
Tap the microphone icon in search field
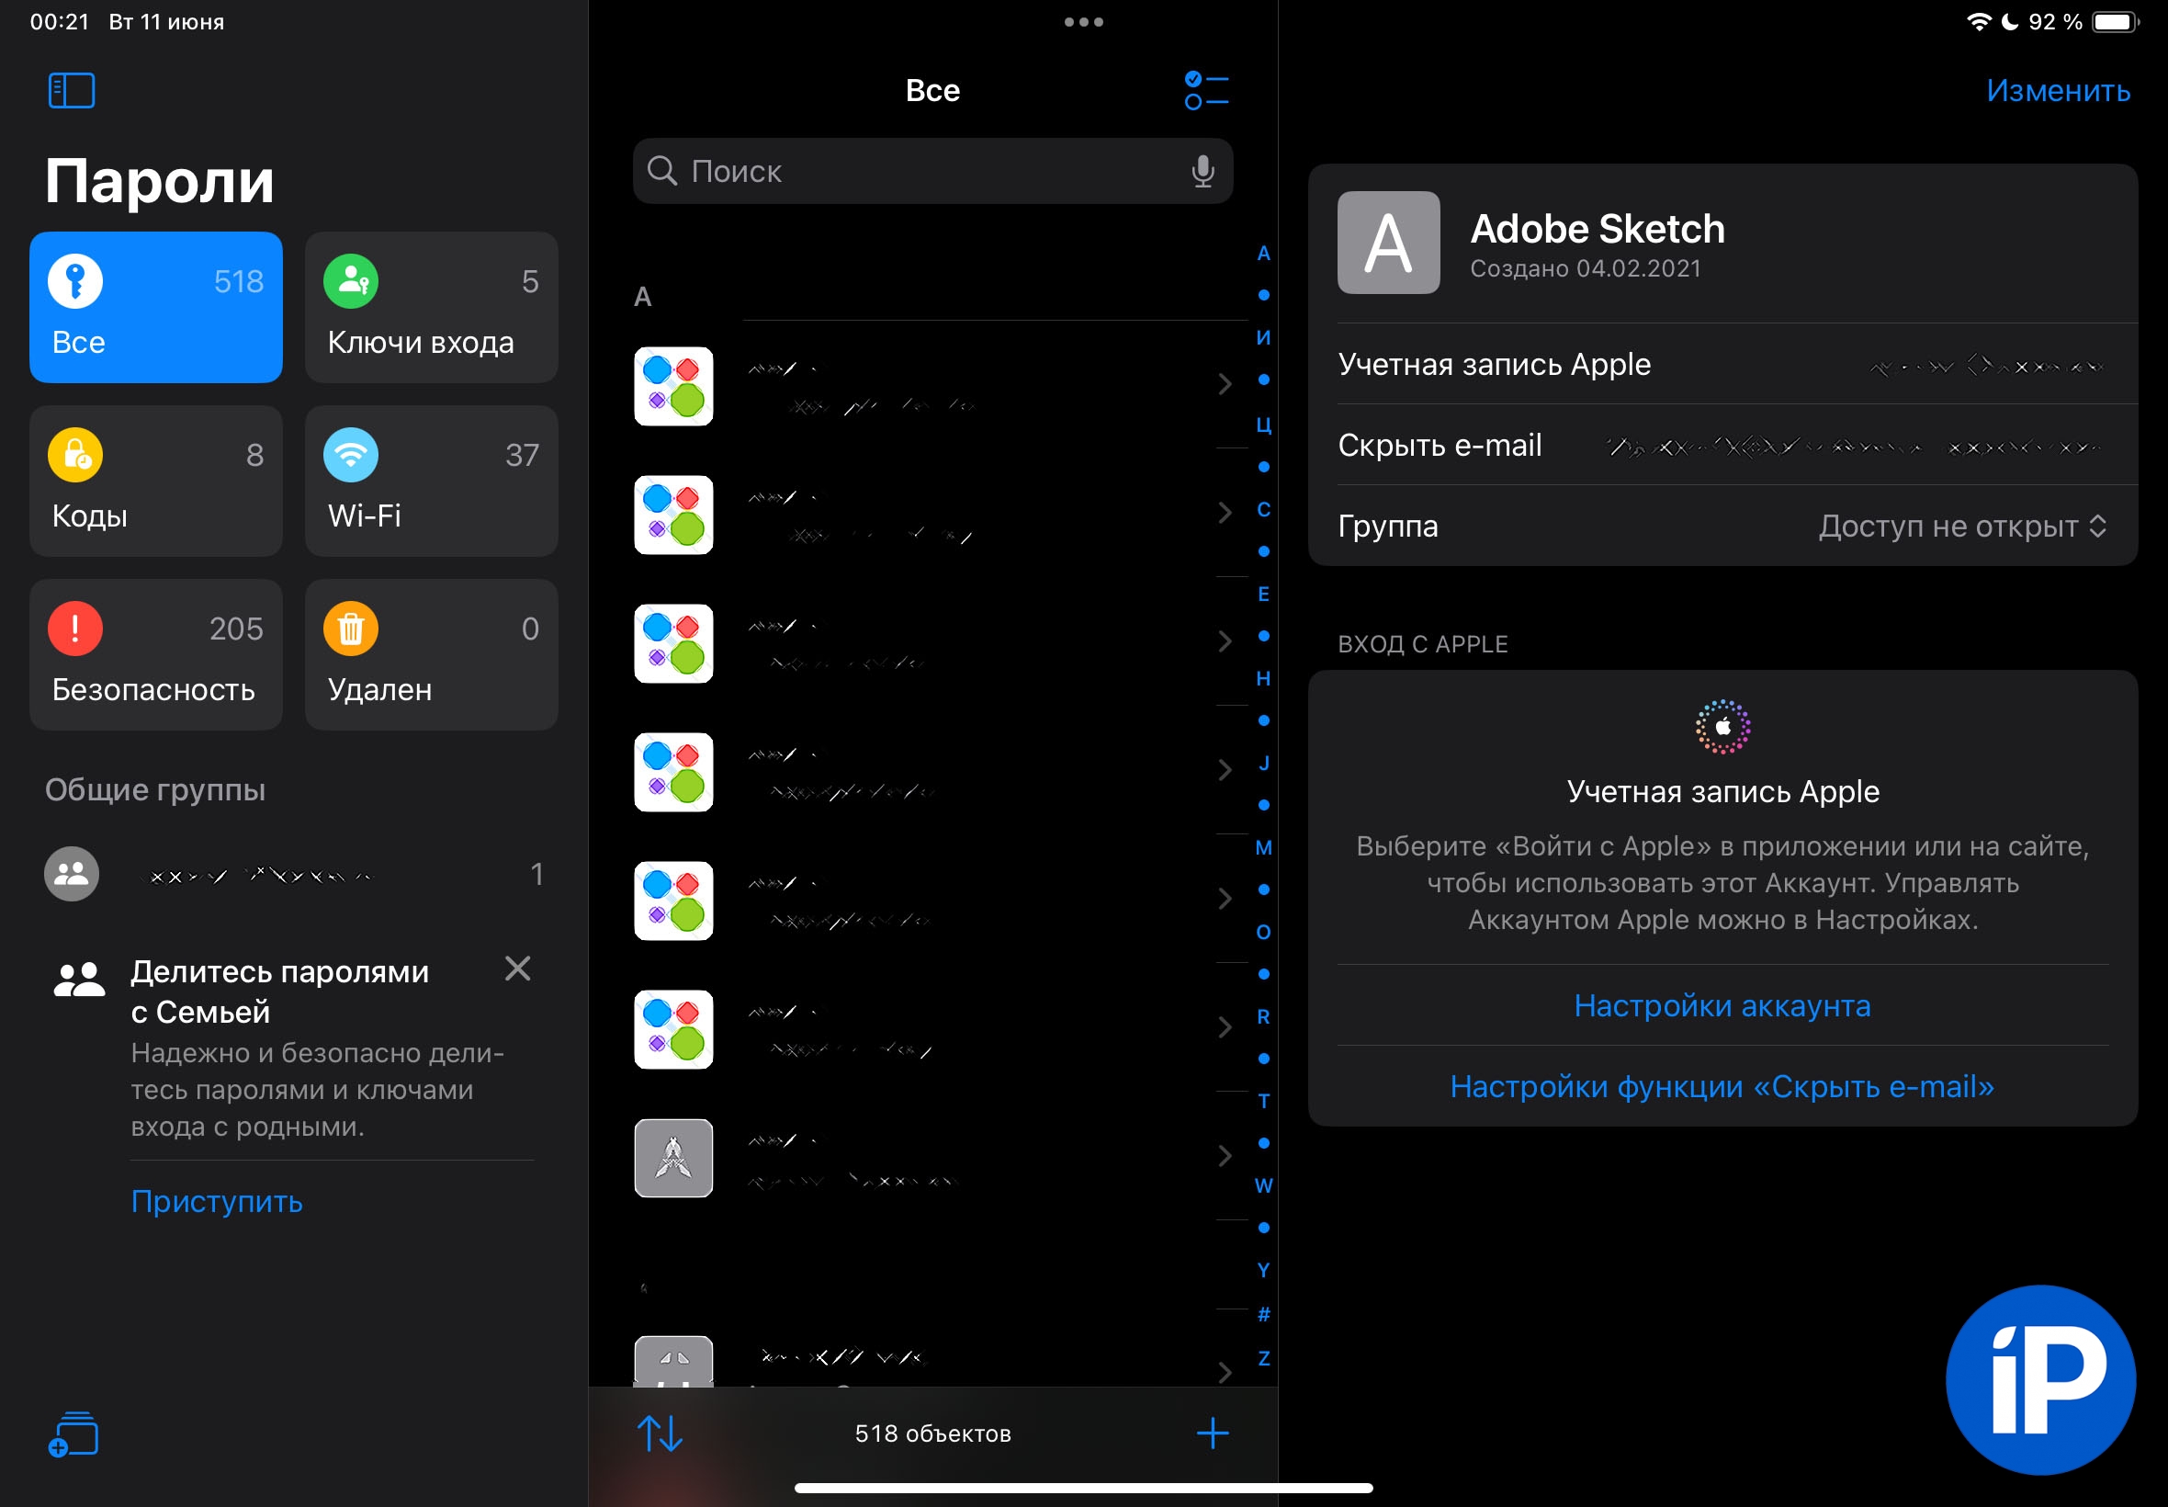(x=1202, y=171)
